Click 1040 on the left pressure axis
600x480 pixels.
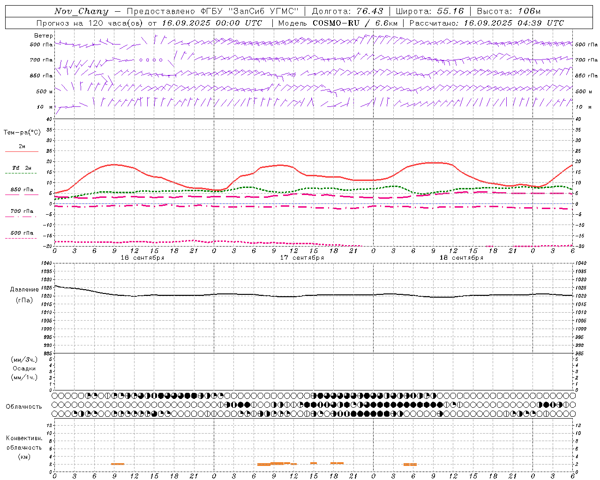[46, 263]
